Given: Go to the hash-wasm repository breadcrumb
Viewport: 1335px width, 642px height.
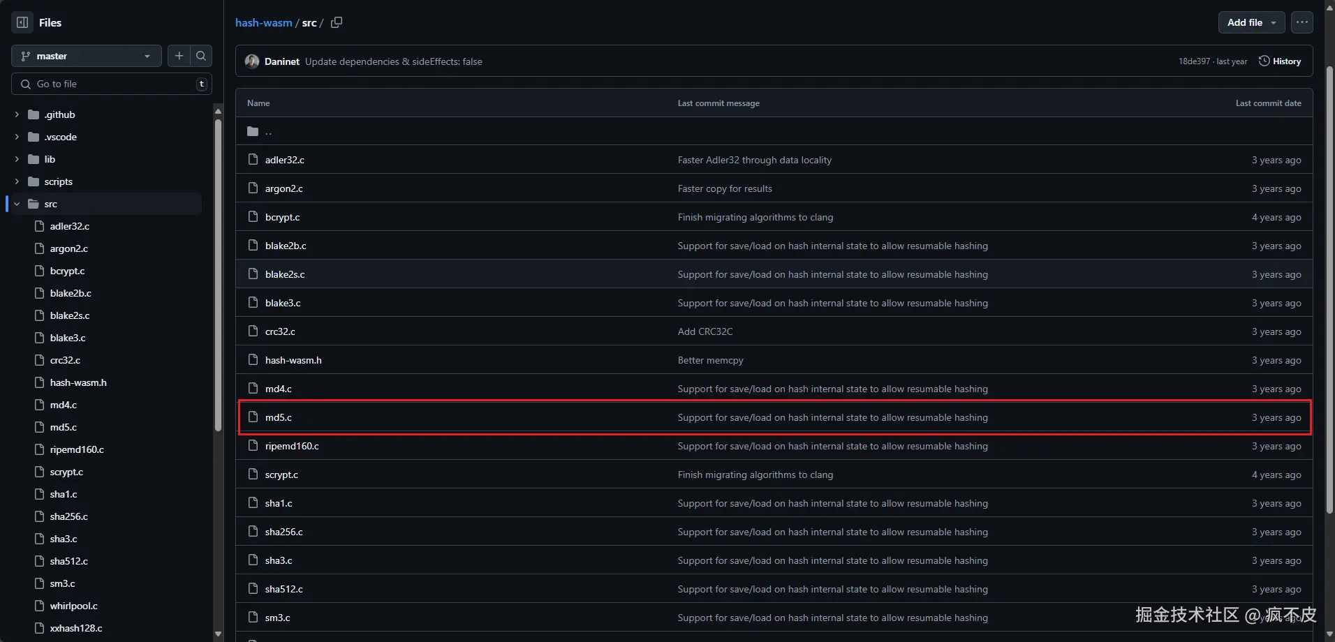Looking at the screenshot, I should click(x=263, y=22).
